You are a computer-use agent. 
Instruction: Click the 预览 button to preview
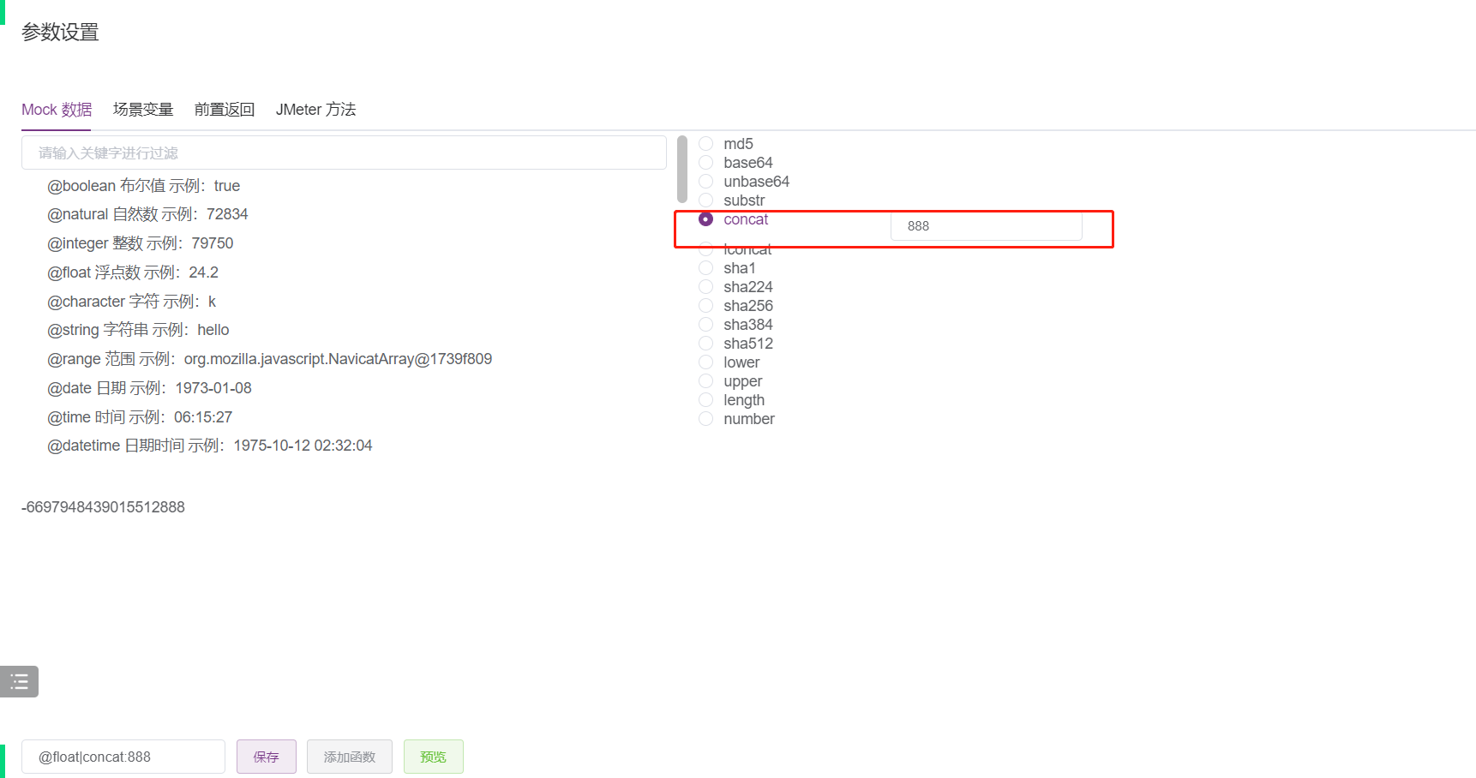pyautogui.click(x=433, y=757)
